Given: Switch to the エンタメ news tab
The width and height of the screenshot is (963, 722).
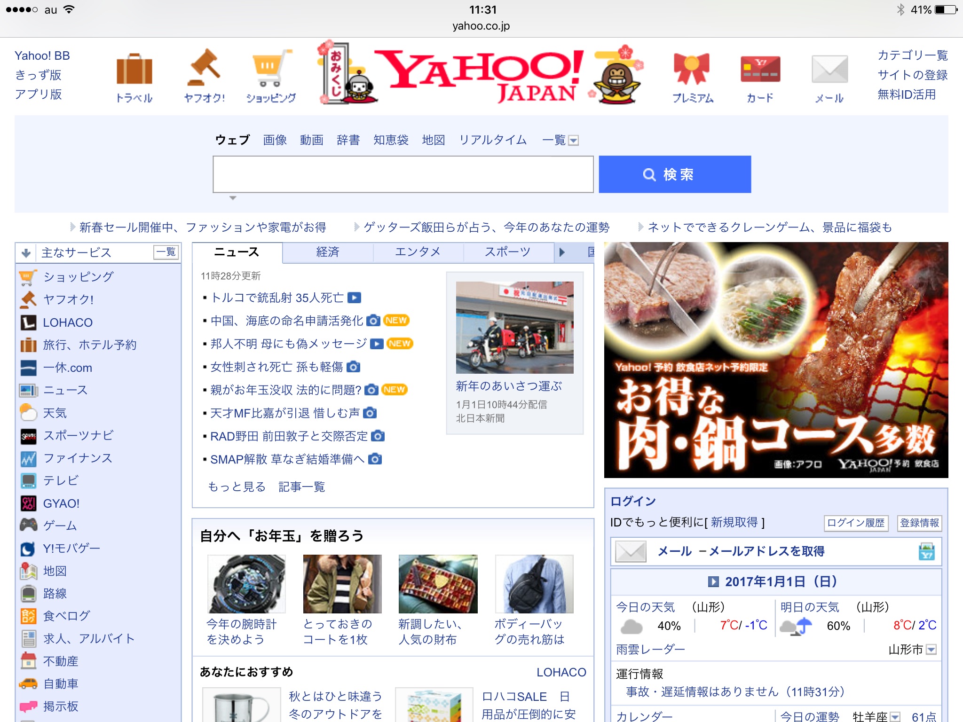Looking at the screenshot, I should tap(418, 252).
